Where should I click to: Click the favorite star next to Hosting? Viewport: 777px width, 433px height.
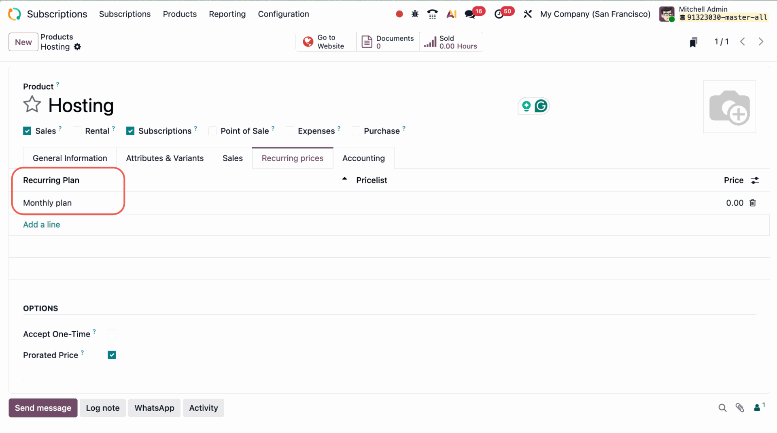32,105
